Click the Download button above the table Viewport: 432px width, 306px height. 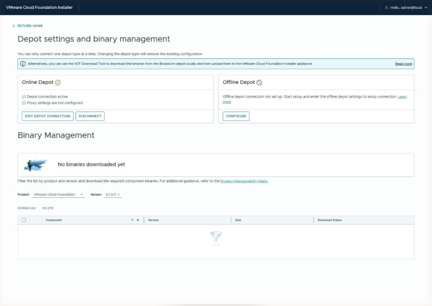pos(27,208)
